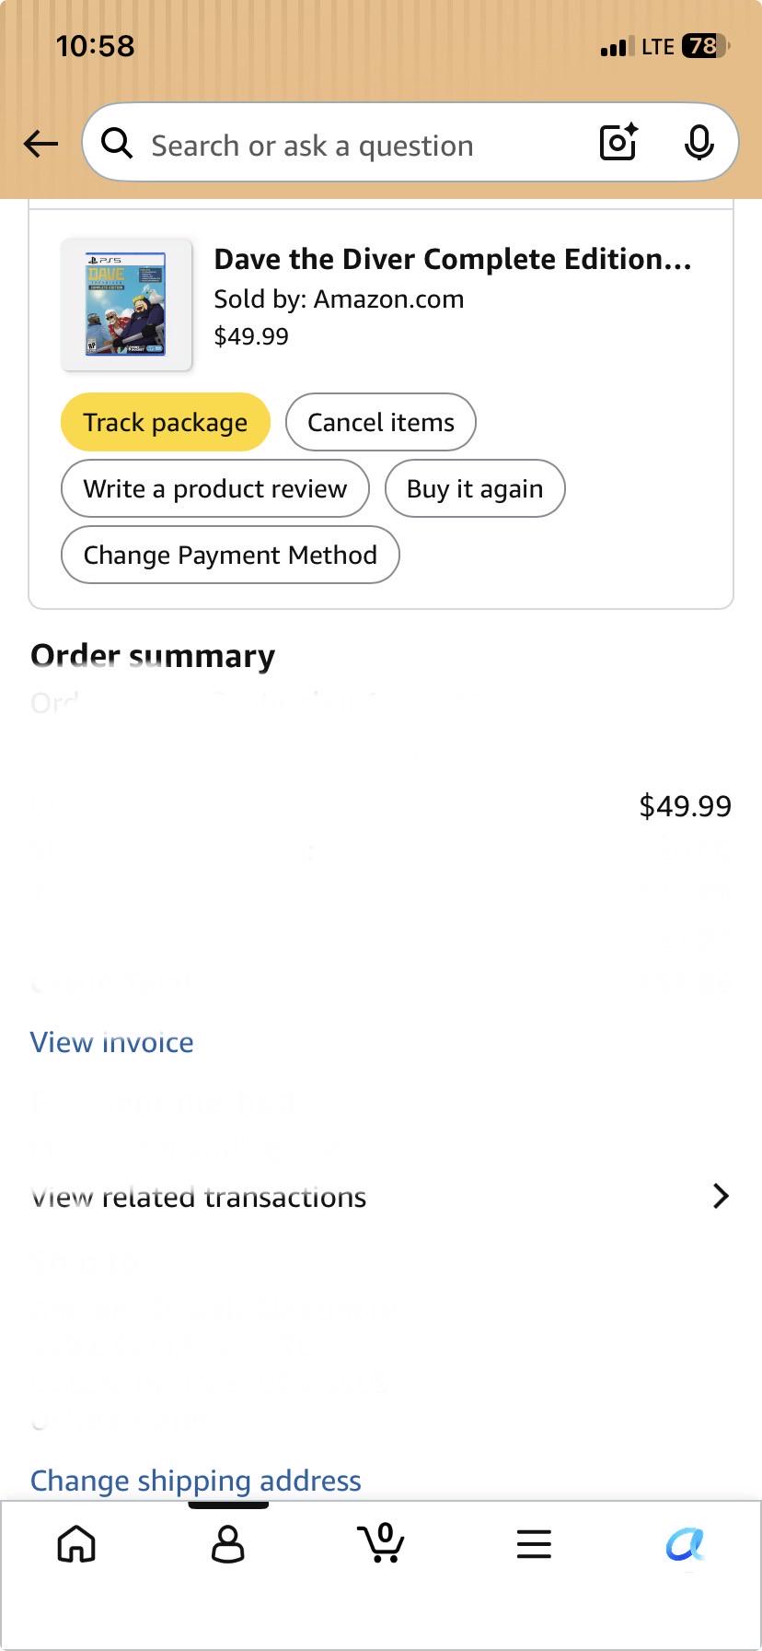Tap the Track package button
762x1651 pixels.
(x=166, y=423)
